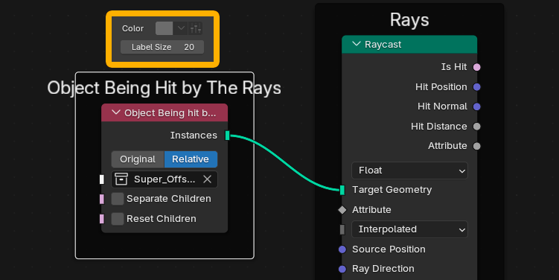559x280 pixels.
Task: Click the Source Position input socket
Action: (342, 249)
